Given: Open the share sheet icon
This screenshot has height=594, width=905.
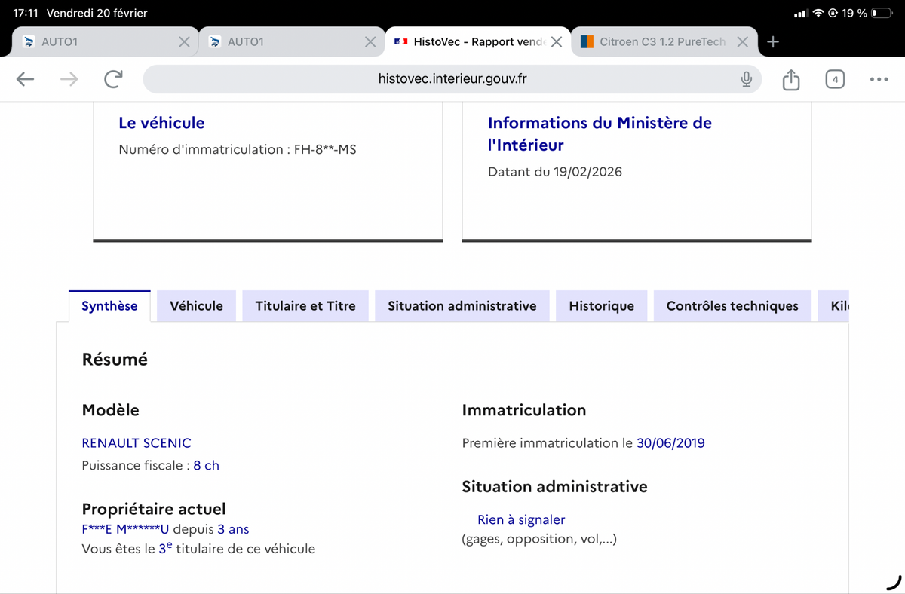Looking at the screenshot, I should pyautogui.click(x=790, y=79).
